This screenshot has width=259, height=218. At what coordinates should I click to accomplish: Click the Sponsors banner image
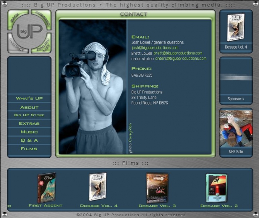tap(236, 77)
